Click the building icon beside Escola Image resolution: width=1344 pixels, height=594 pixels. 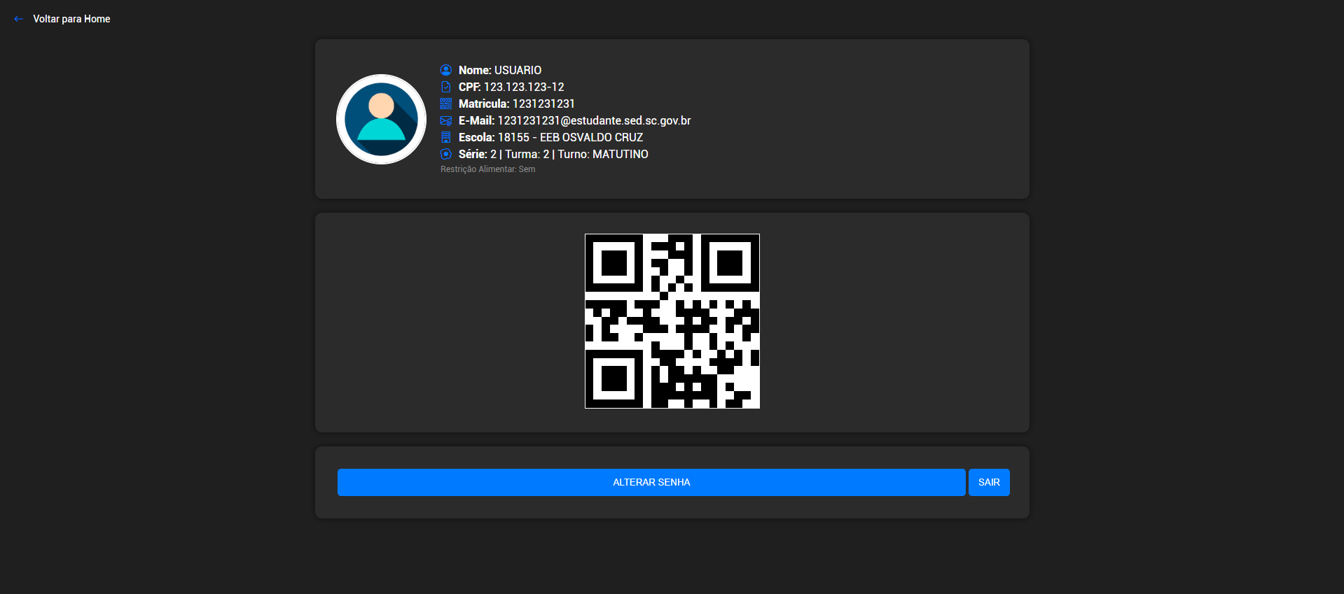click(445, 137)
